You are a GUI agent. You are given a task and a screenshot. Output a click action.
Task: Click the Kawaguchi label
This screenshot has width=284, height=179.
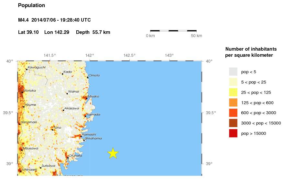37,67
